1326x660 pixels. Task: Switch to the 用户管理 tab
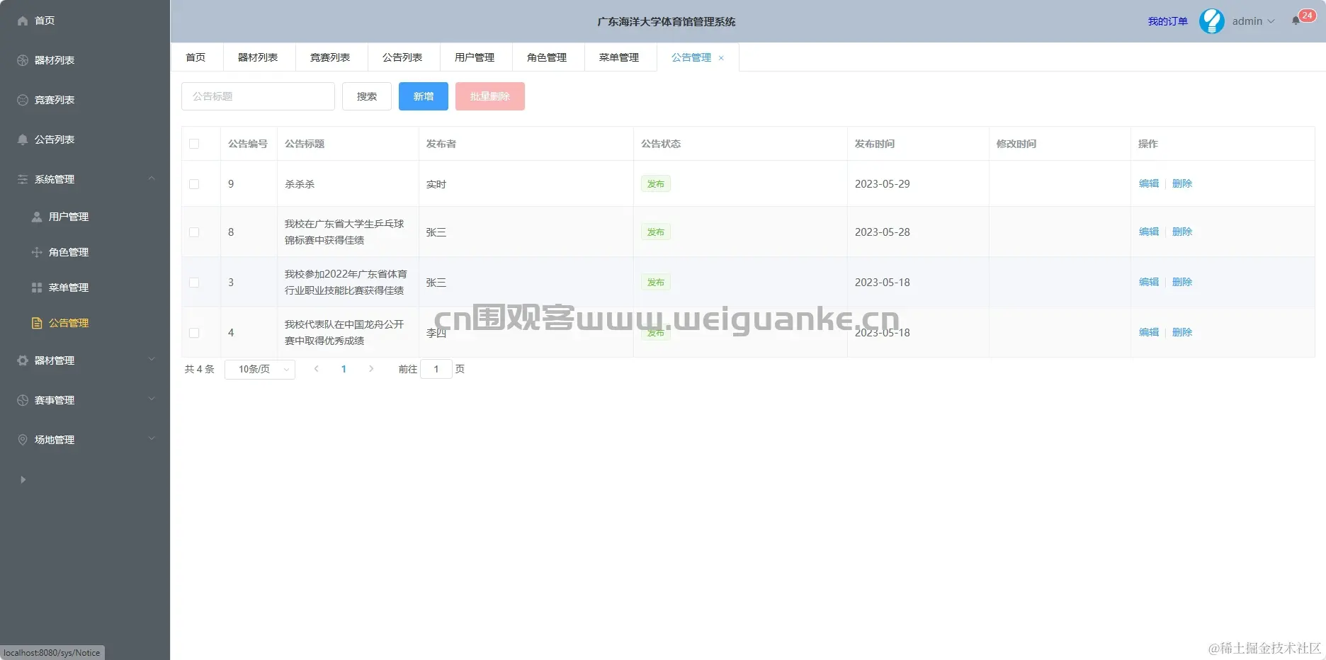tap(475, 57)
